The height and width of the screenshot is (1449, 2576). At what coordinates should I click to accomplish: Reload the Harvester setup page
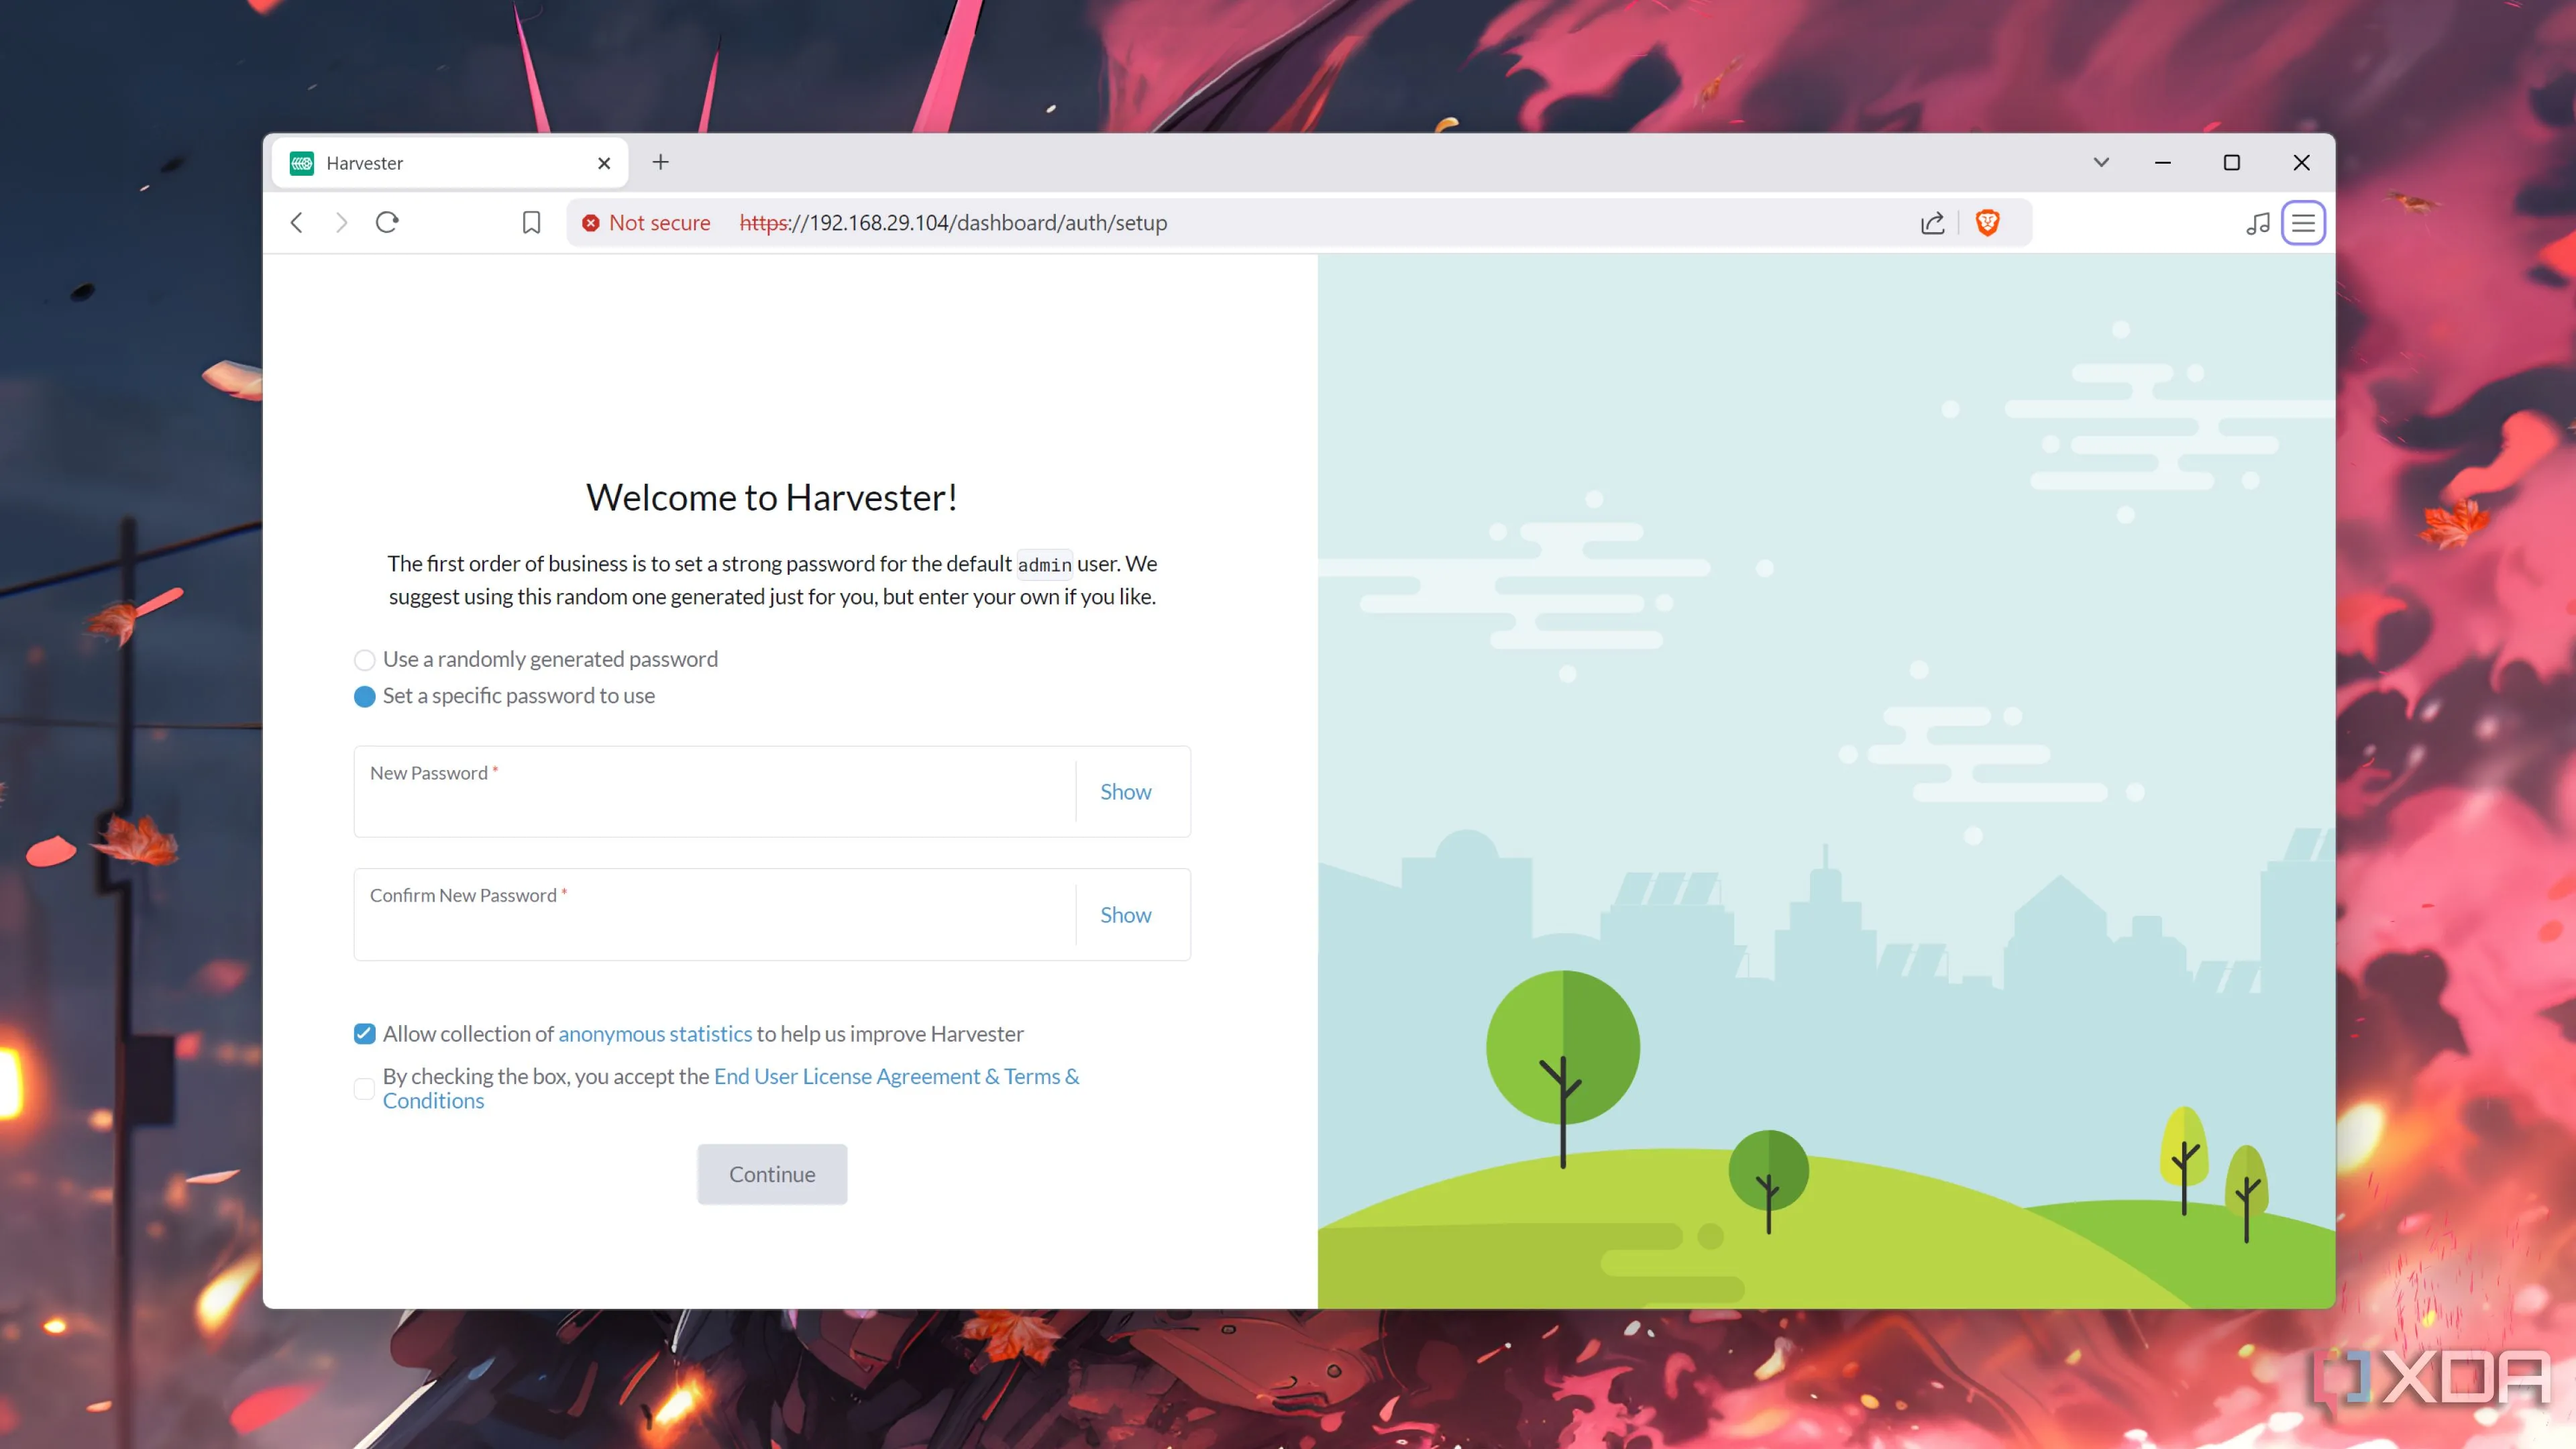[387, 222]
